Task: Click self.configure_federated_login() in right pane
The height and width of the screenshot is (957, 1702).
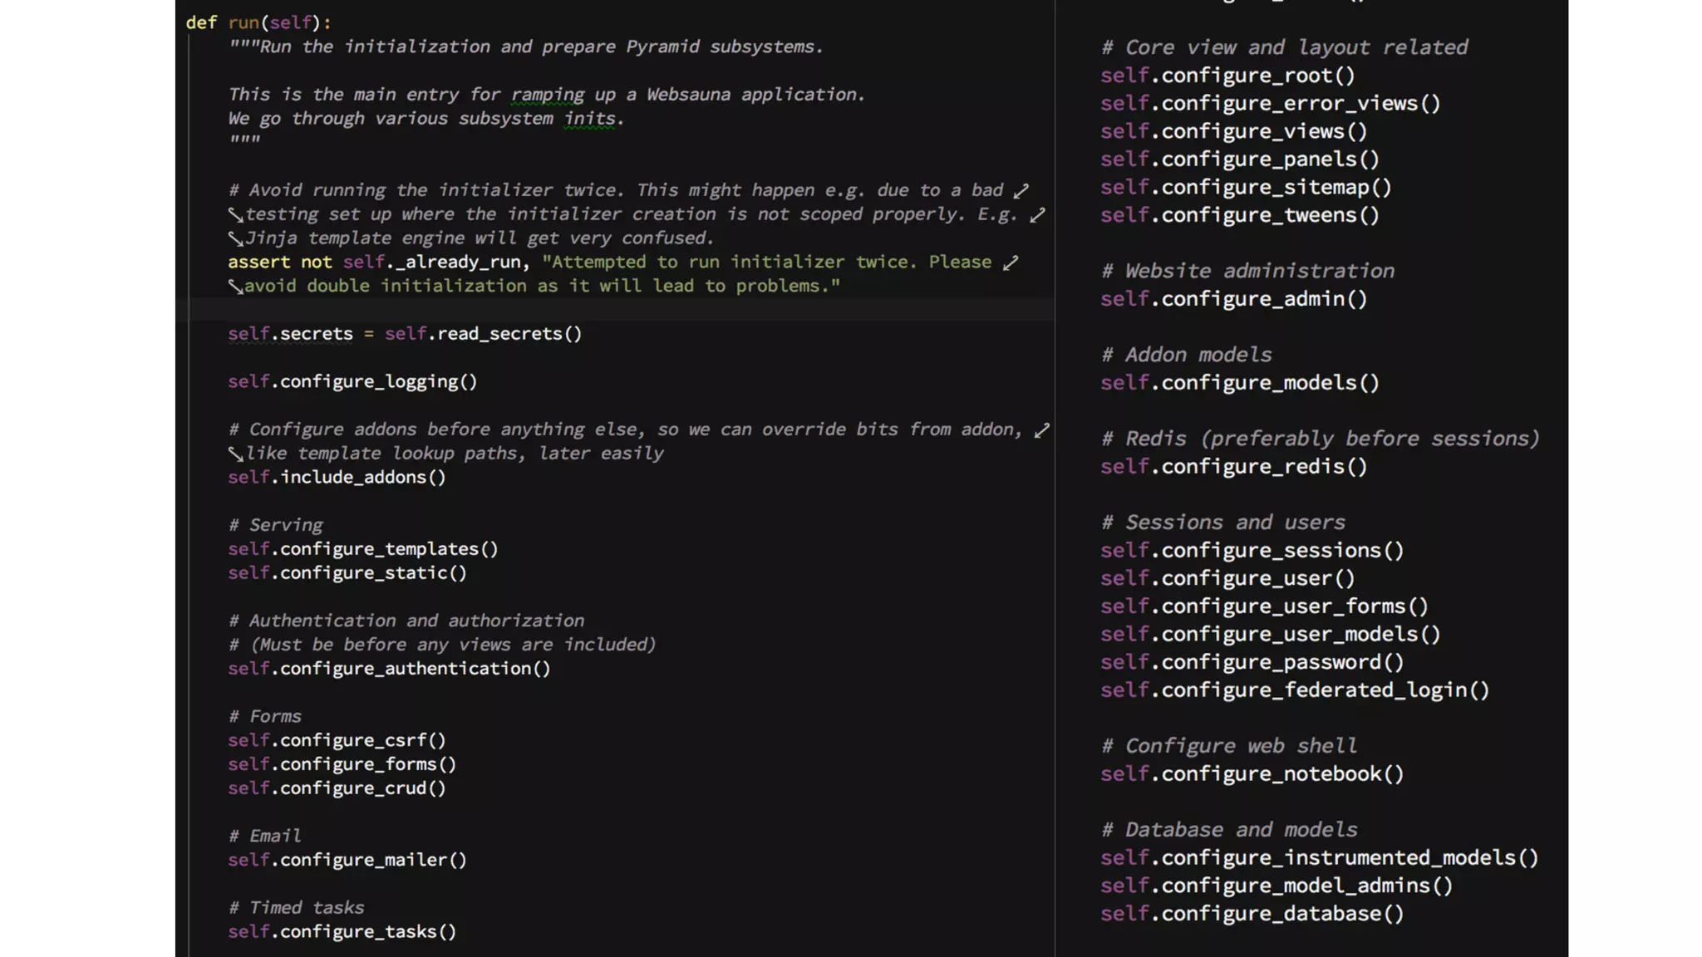Action: 1294,690
